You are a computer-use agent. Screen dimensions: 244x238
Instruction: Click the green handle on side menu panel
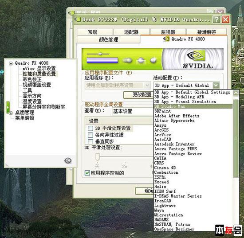(x=8, y=107)
